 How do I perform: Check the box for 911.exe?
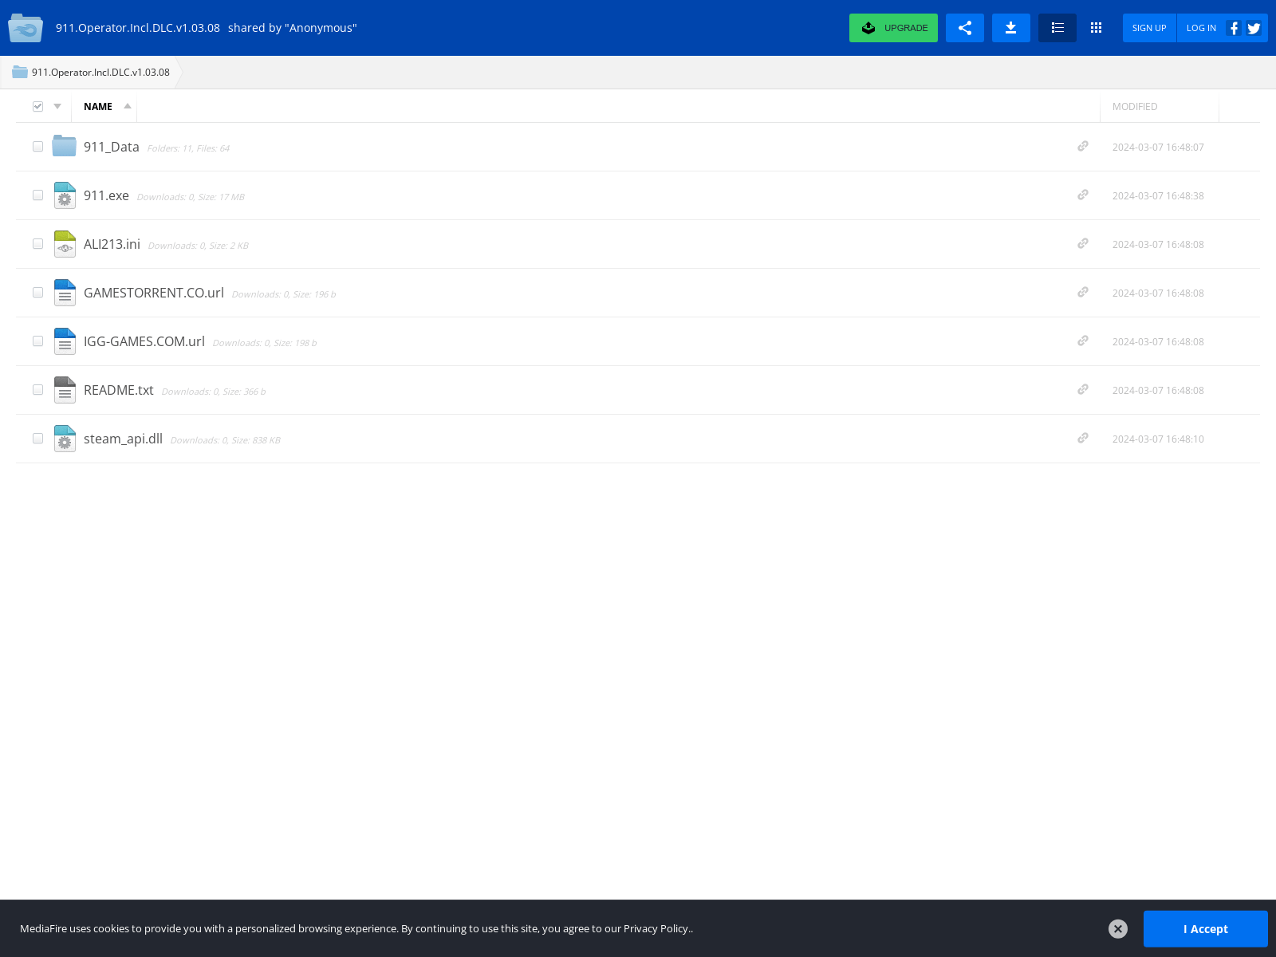click(37, 195)
